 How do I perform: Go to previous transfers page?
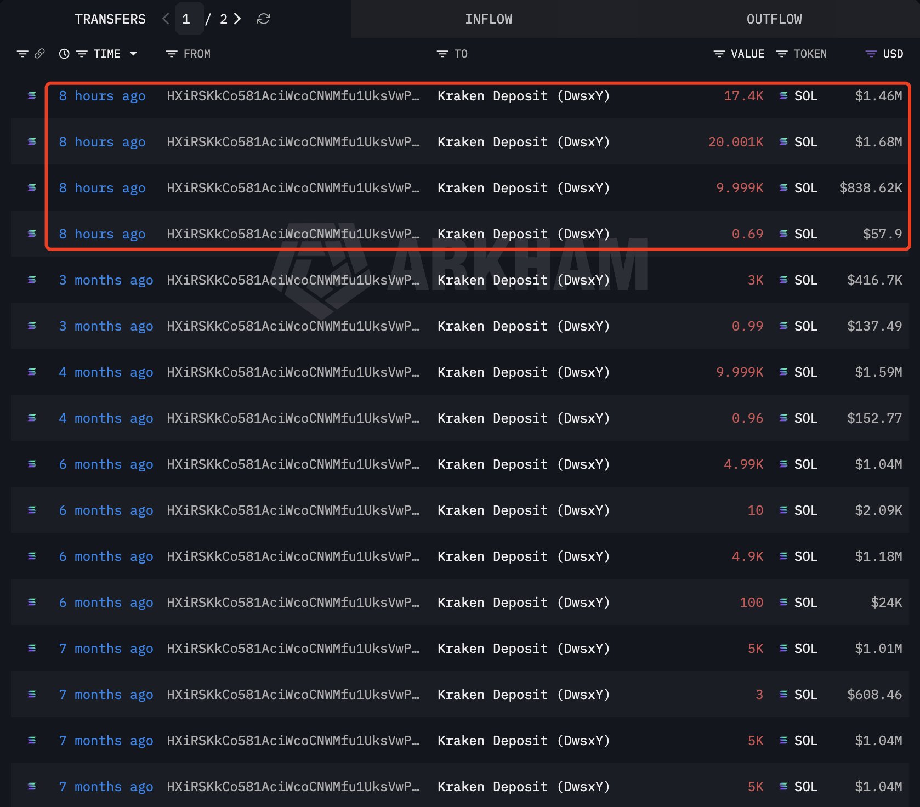166,19
